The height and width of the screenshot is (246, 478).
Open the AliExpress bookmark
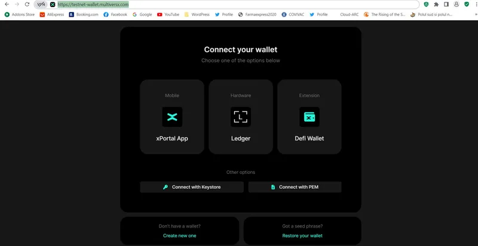52,14
